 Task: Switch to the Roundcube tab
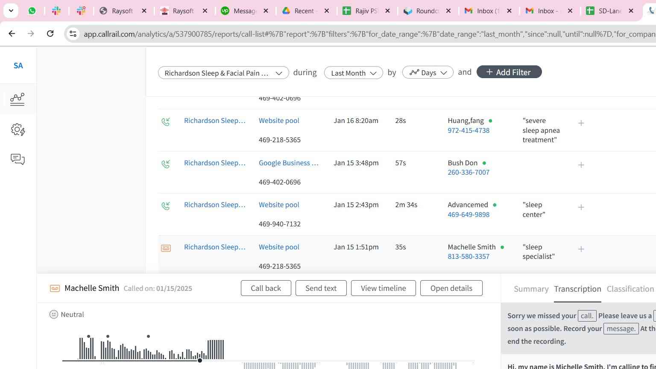click(427, 11)
